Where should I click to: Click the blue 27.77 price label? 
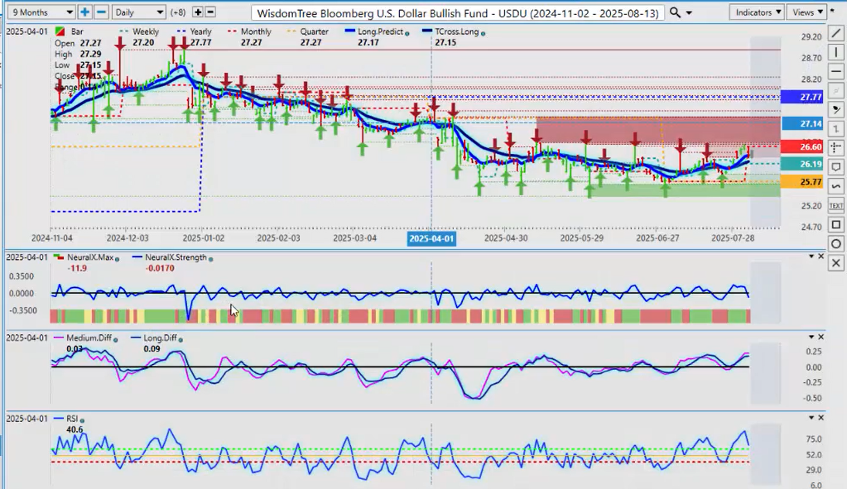coord(810,97)
